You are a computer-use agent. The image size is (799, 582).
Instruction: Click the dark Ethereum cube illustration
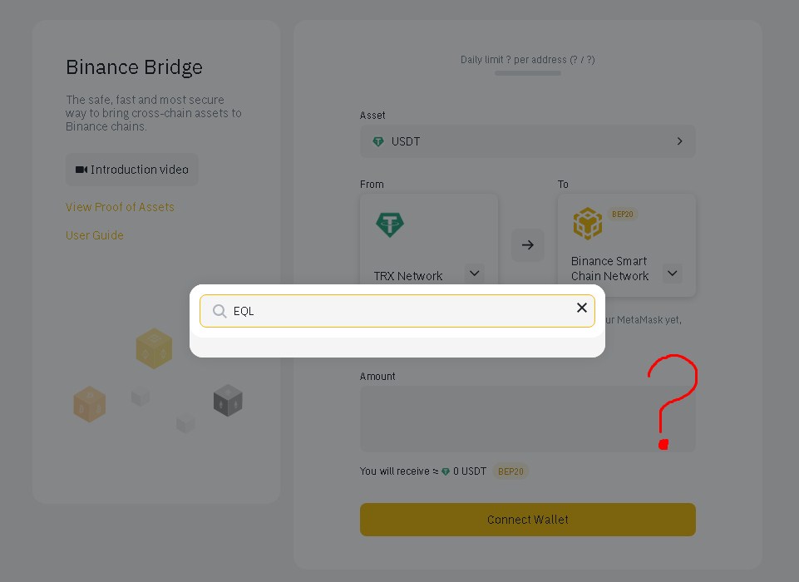(228, 401)
